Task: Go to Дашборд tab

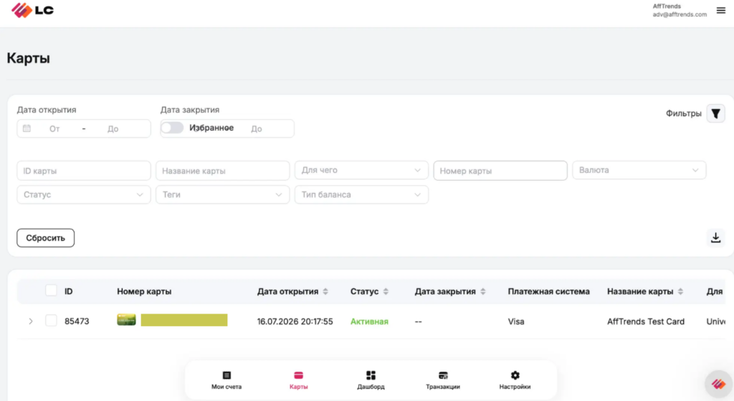Action: [371, 380]
